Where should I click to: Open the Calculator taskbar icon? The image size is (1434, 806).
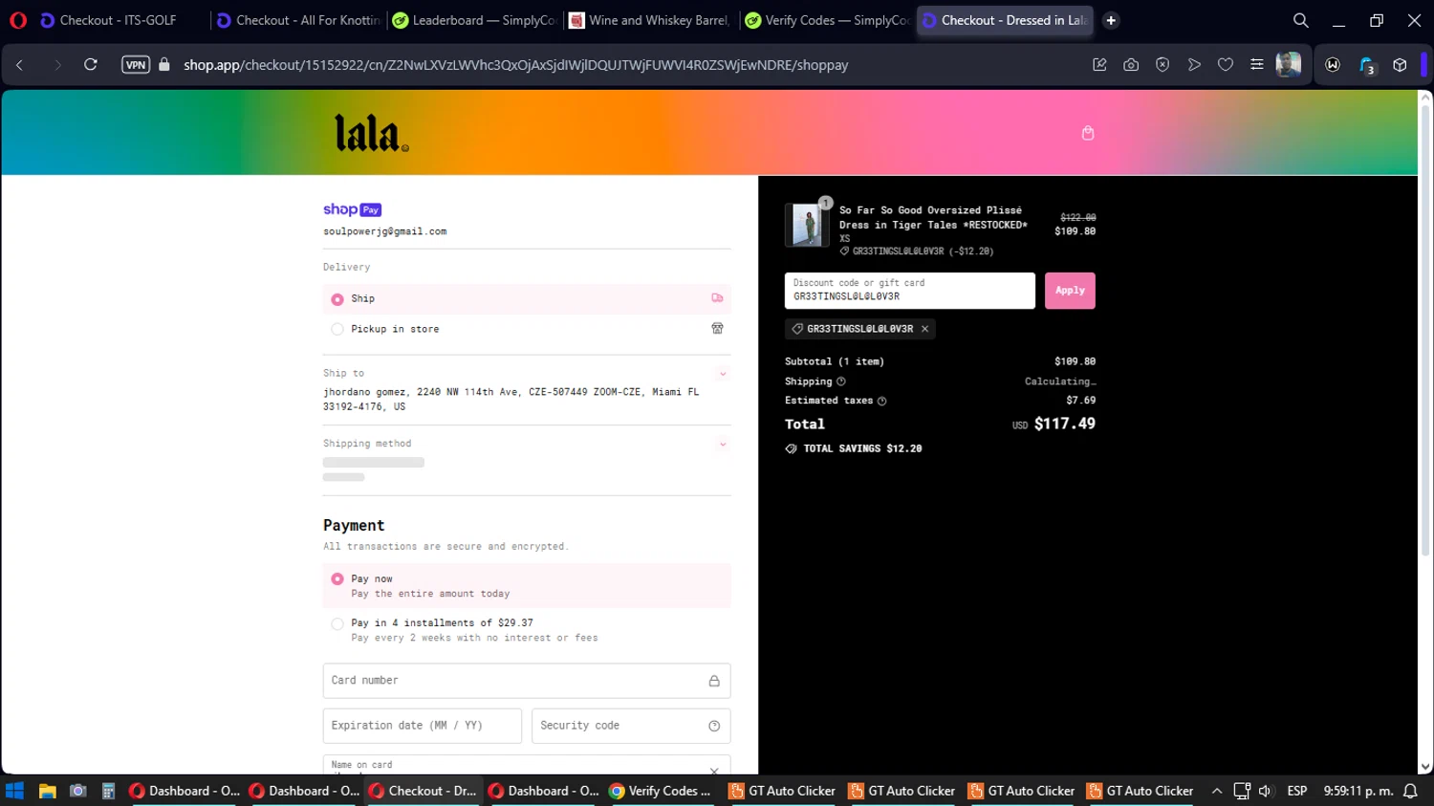coord(109,791)
